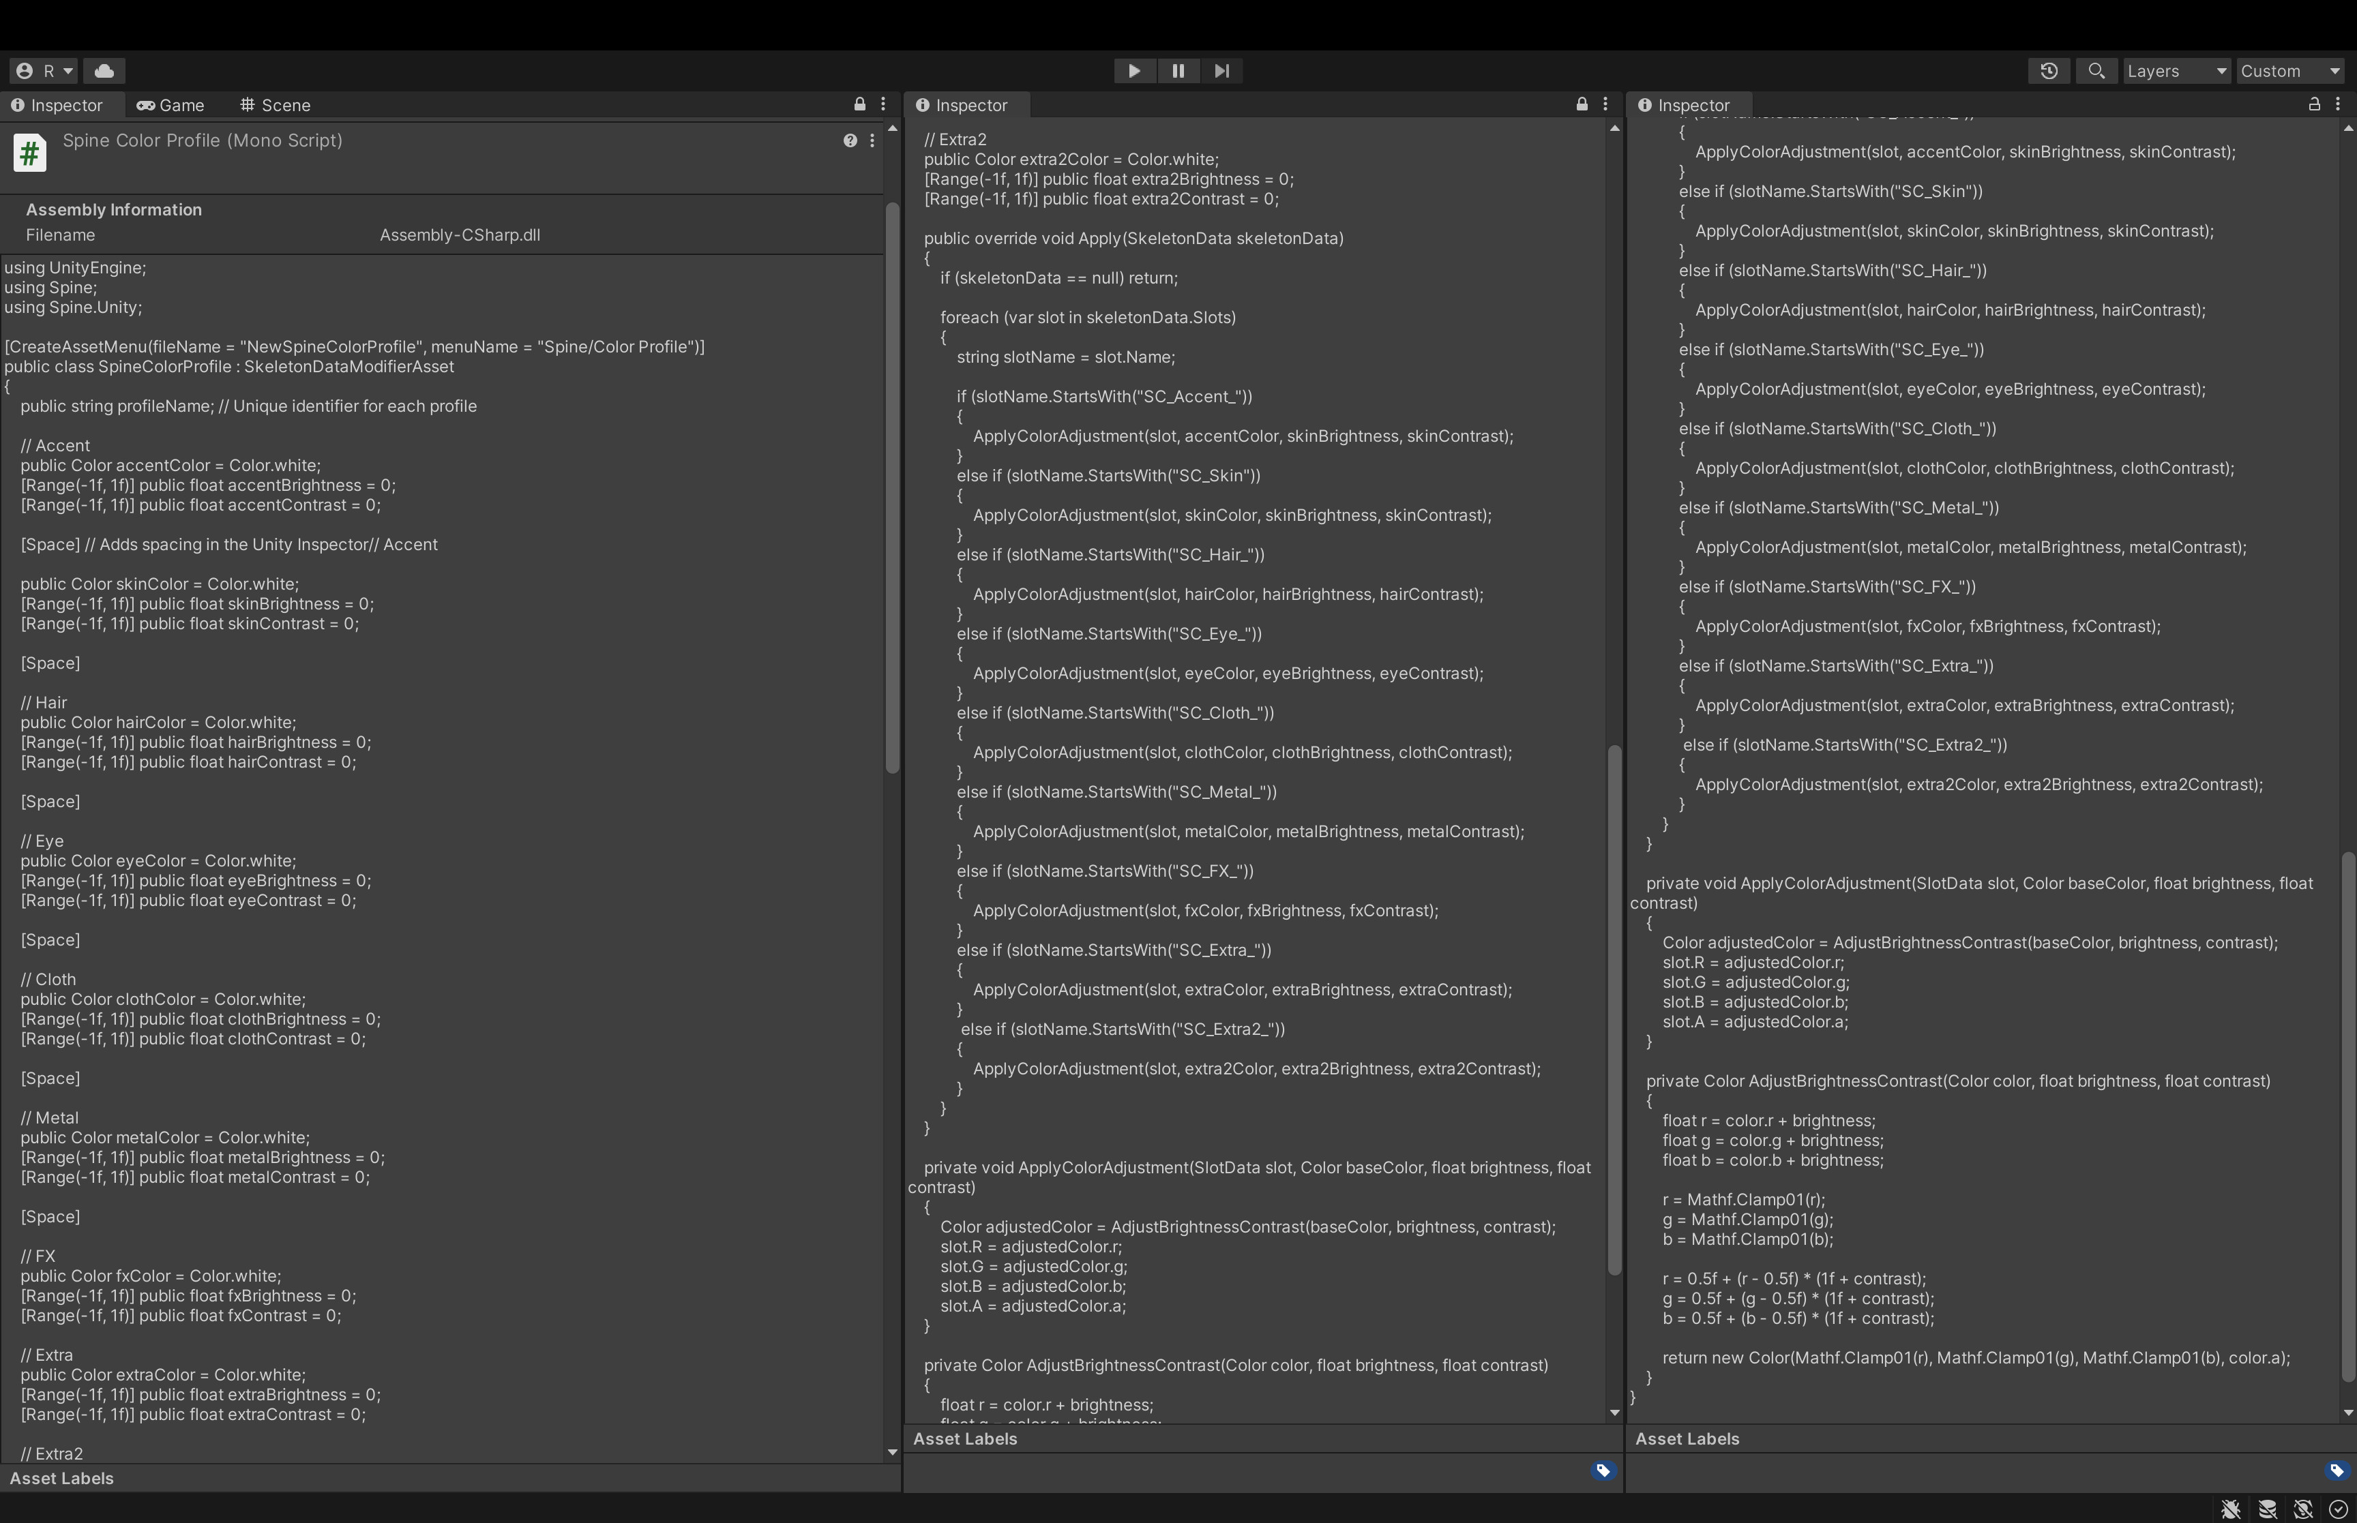Switch to the Game tab

(171, 104)
